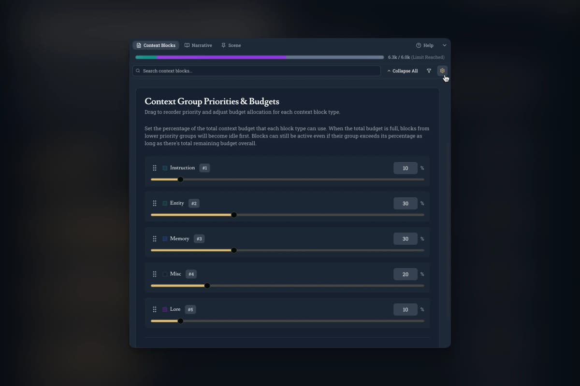Click drag handle for Misc row
Viewport: 580px width, 386px height.
pos(155,274)
